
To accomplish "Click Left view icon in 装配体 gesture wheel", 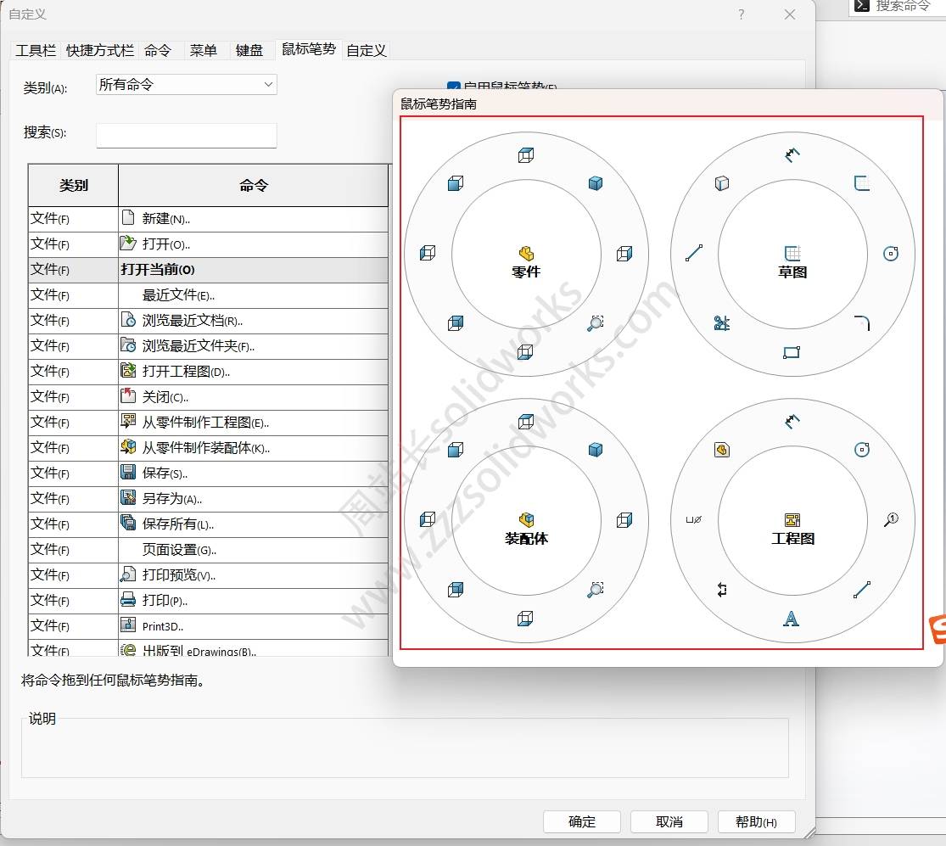I will [427, 519].
